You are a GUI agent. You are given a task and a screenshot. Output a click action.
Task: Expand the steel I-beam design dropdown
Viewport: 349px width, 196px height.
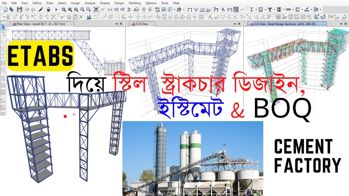(256, 10)
